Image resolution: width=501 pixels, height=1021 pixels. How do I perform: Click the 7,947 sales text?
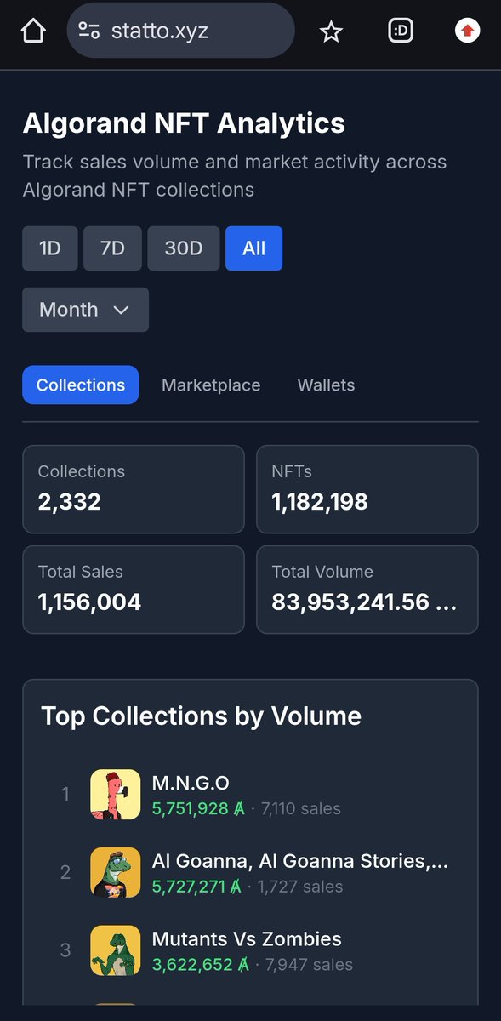309,965
